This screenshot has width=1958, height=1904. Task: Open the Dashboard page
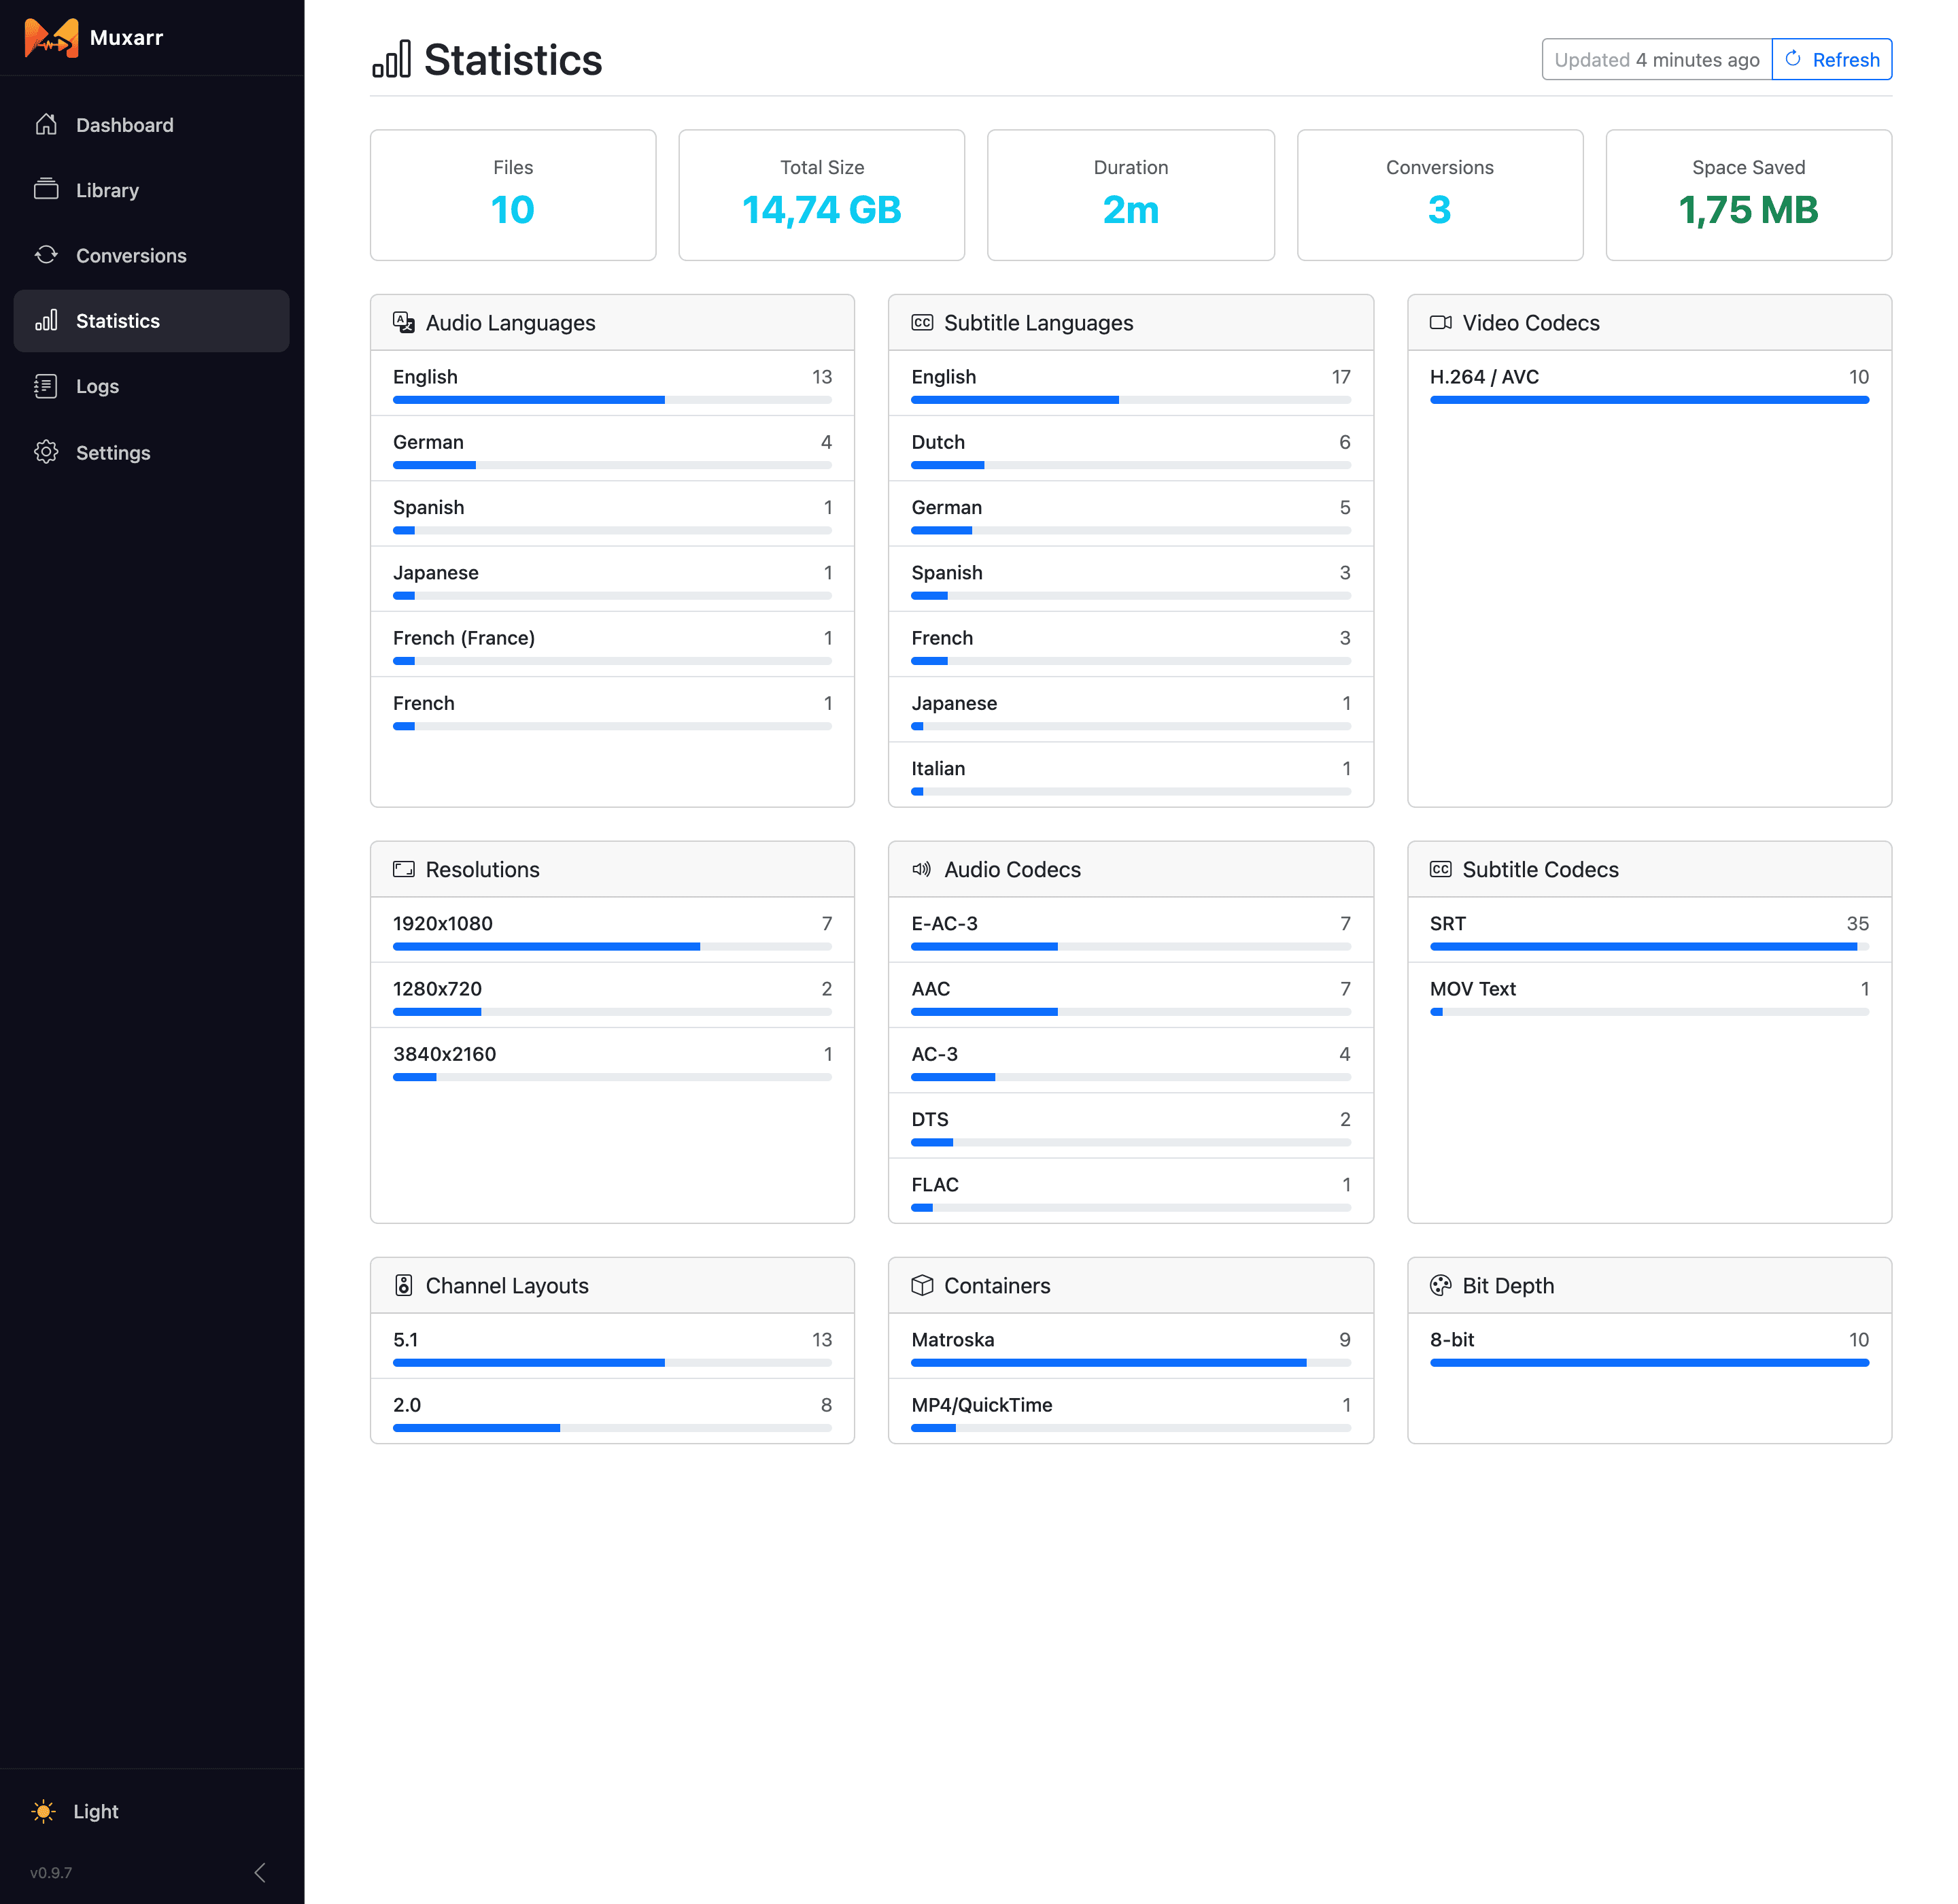click(151, 125)
